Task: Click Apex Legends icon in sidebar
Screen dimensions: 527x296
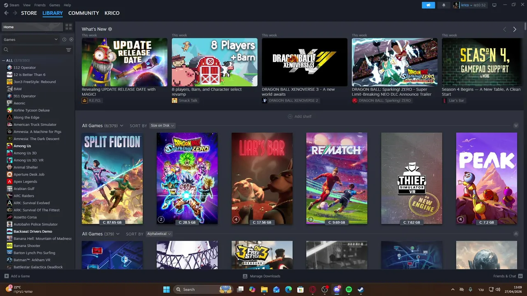Action: pos(9,182)
